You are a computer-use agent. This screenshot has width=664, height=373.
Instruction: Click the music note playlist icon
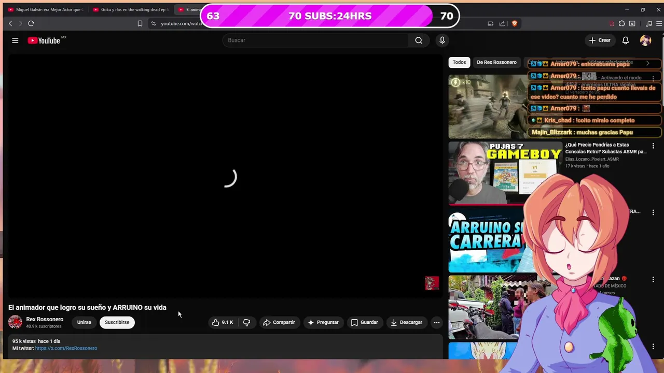(648, 23)
